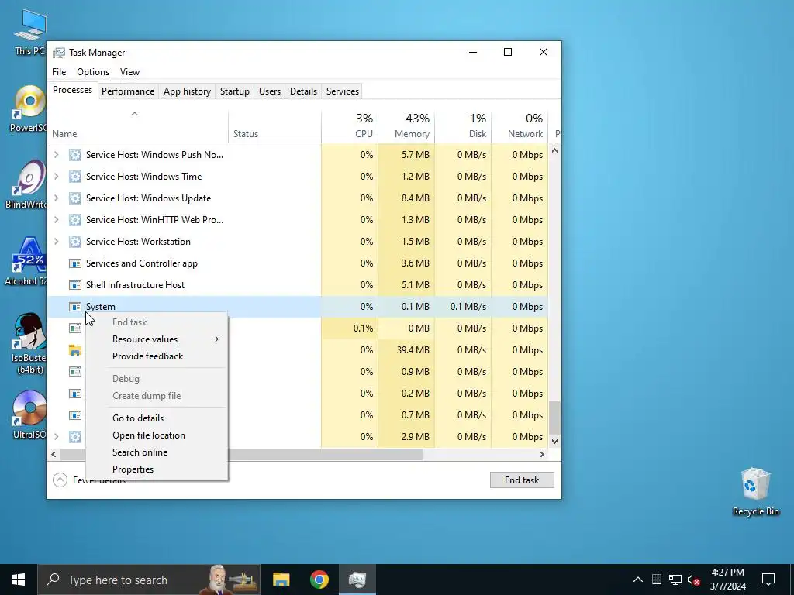Expand the last process row with 2.9 MB
The image size is (794, 595).
56,437
